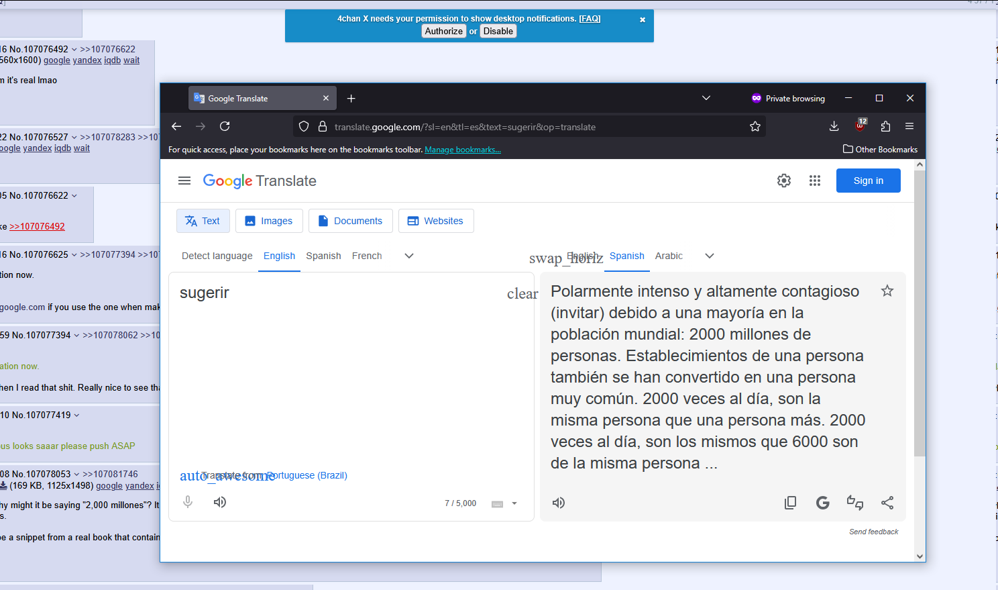Open post menu arrow for No.107077419
The width and height of the screenshot is (998, 590).
77,415
